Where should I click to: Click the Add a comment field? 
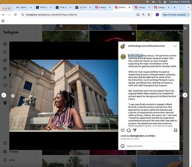149,146
